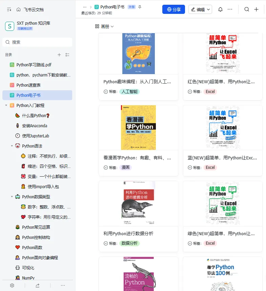Click the 外部 badge beside the title
The width and height of the screenshot is (266, 291).
click(131, 7)
